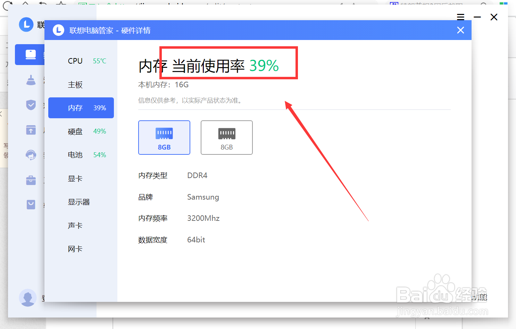Select the 内存 39% tab
Screen dimensions: 516x329
[81, 108]
